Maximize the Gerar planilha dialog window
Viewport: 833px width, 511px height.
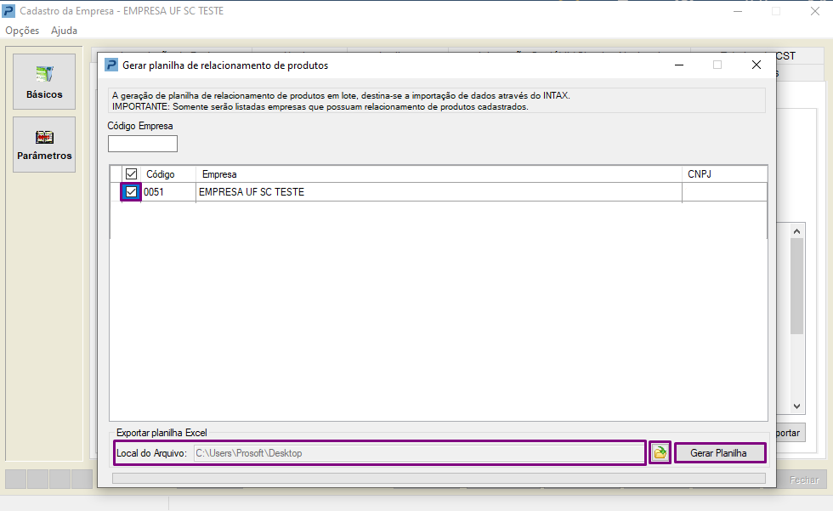coord(717,65)
